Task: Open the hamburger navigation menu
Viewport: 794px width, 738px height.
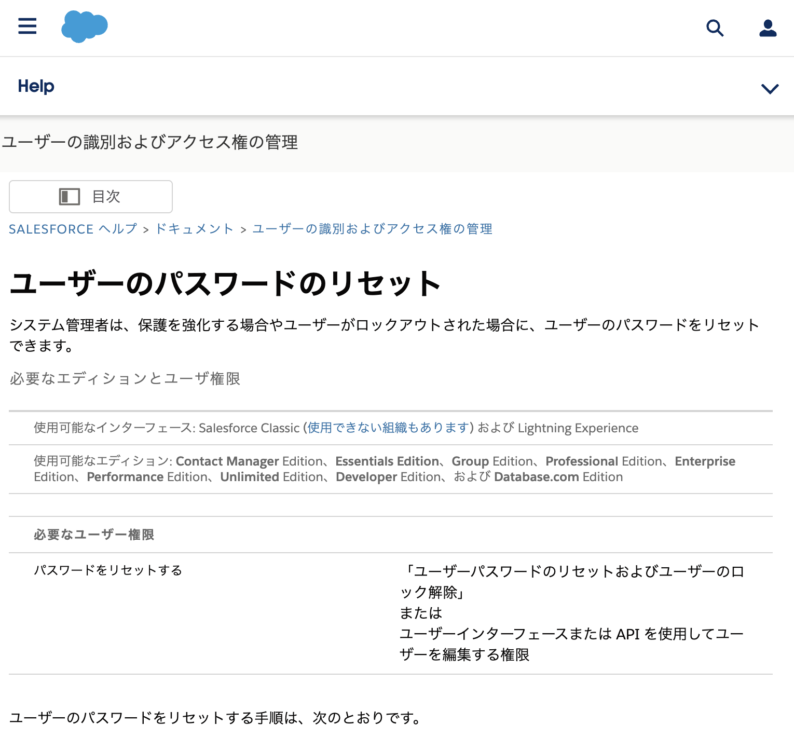Action: pos(28,26)
